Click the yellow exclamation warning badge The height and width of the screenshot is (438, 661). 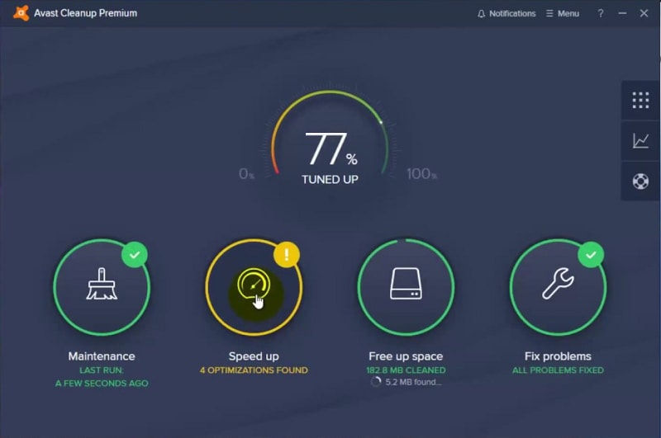[x=286, y=255]
